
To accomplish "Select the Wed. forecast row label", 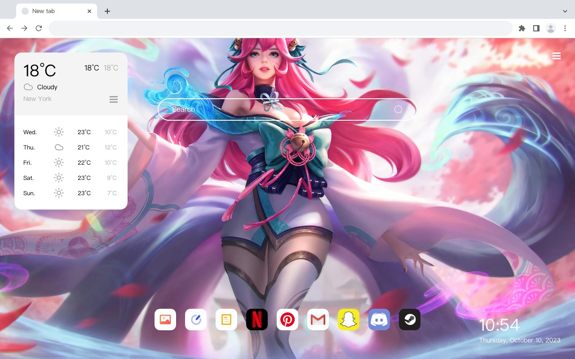I will coord(30,132).
